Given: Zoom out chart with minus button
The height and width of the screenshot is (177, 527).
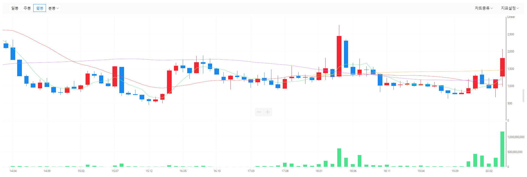Looking at the screenshot, I should pyautogui.click(x=259, y=112).
